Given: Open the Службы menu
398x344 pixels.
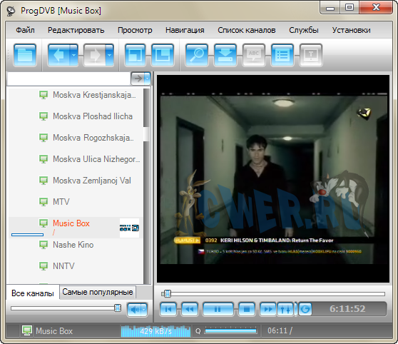Looking at the screenshot, I should 304,30.
